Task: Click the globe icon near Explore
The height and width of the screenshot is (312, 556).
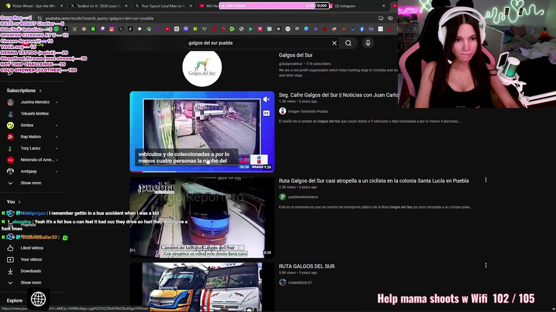Action: coord(38,299)
